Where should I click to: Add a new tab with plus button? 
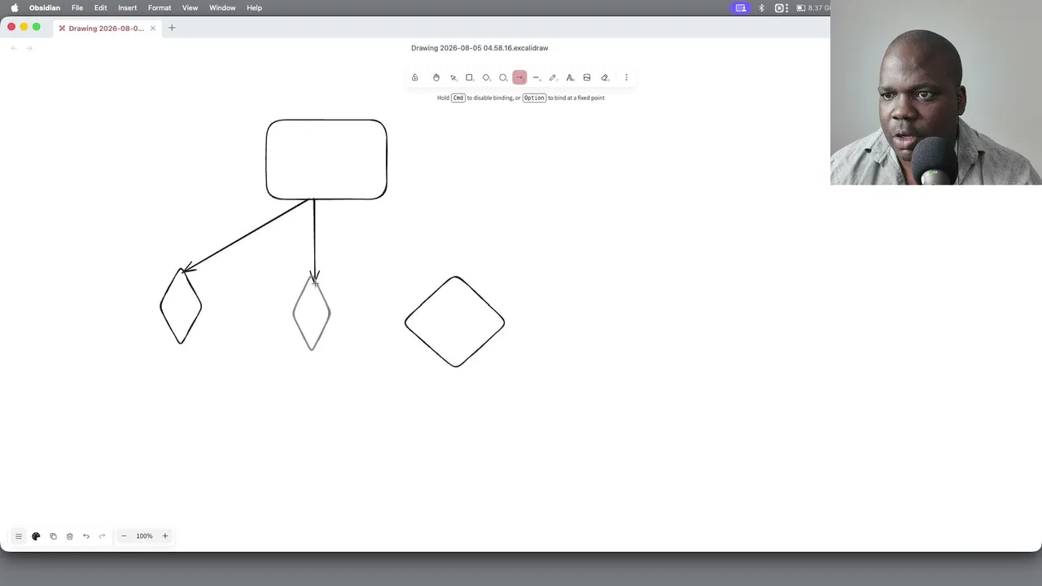point(172,28)
